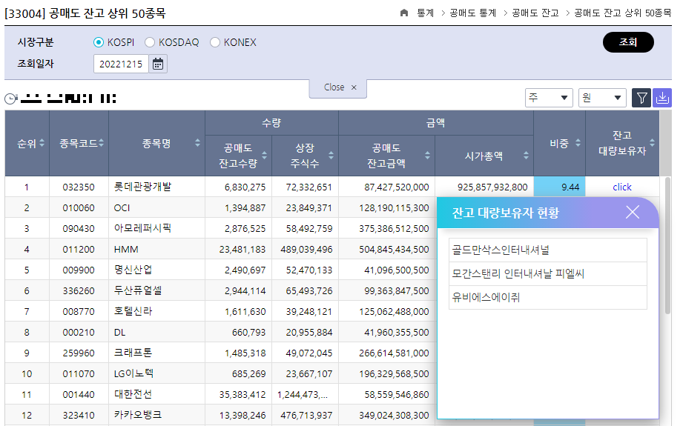Click the filter funnel icon
683x426 pixels.
tap(641, 98)
